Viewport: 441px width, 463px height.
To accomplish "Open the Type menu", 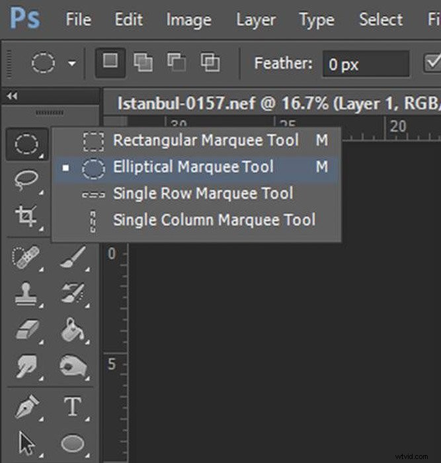I will pyautogui.click(x=317, y=20).
